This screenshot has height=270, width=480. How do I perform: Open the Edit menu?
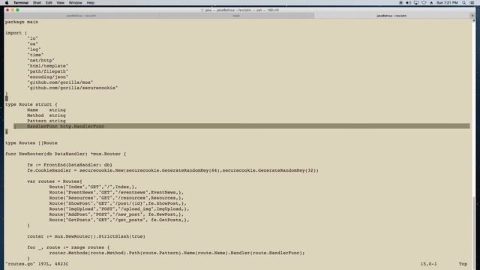49,3
